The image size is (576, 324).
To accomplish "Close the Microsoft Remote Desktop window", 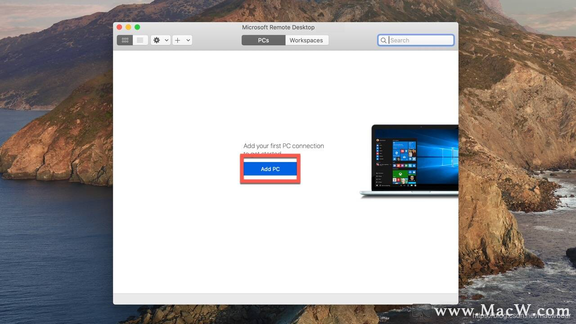I will click(x=119, y=27).
